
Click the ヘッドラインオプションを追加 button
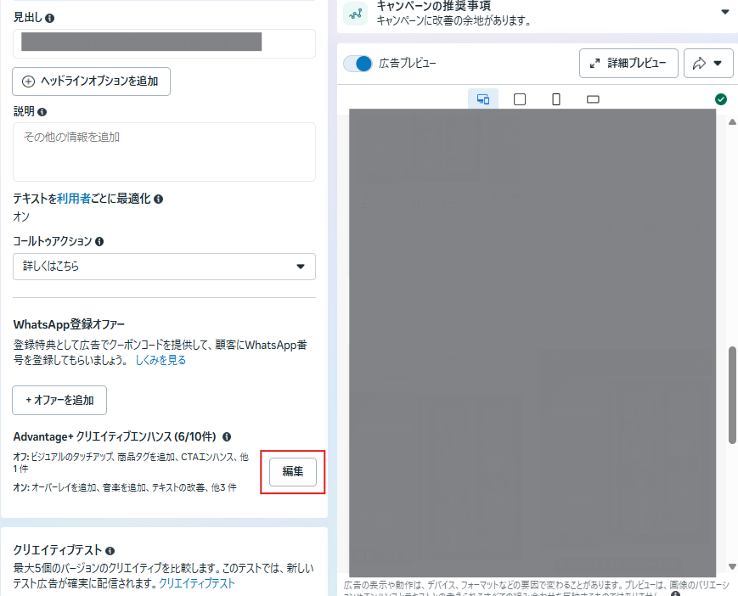coord(91,82)
